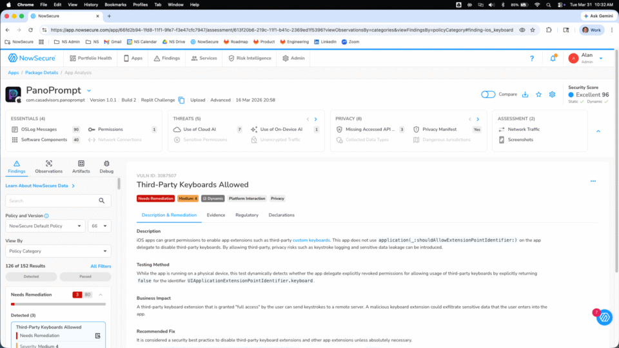Go to next Threats card page
This screenshot has height=348, width=619.
[x=315, y=119]
